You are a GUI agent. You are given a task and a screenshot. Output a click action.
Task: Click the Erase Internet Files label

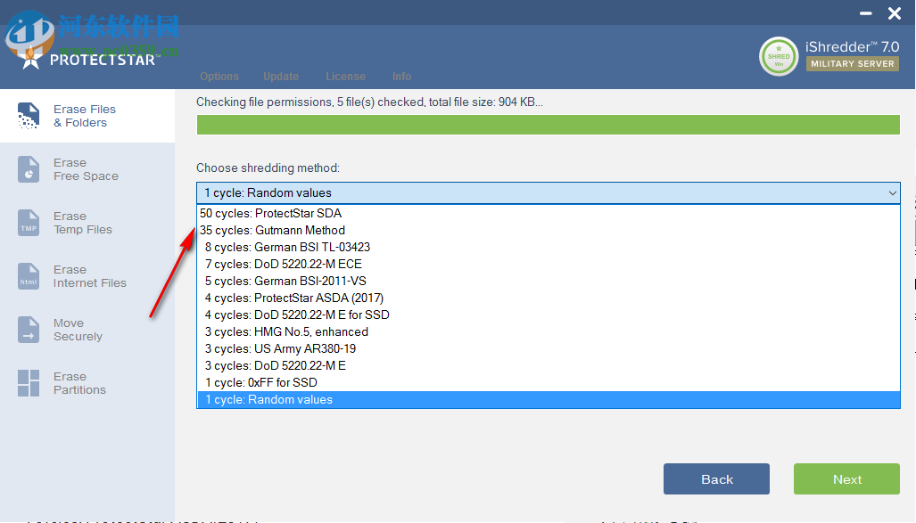point(90,276)
